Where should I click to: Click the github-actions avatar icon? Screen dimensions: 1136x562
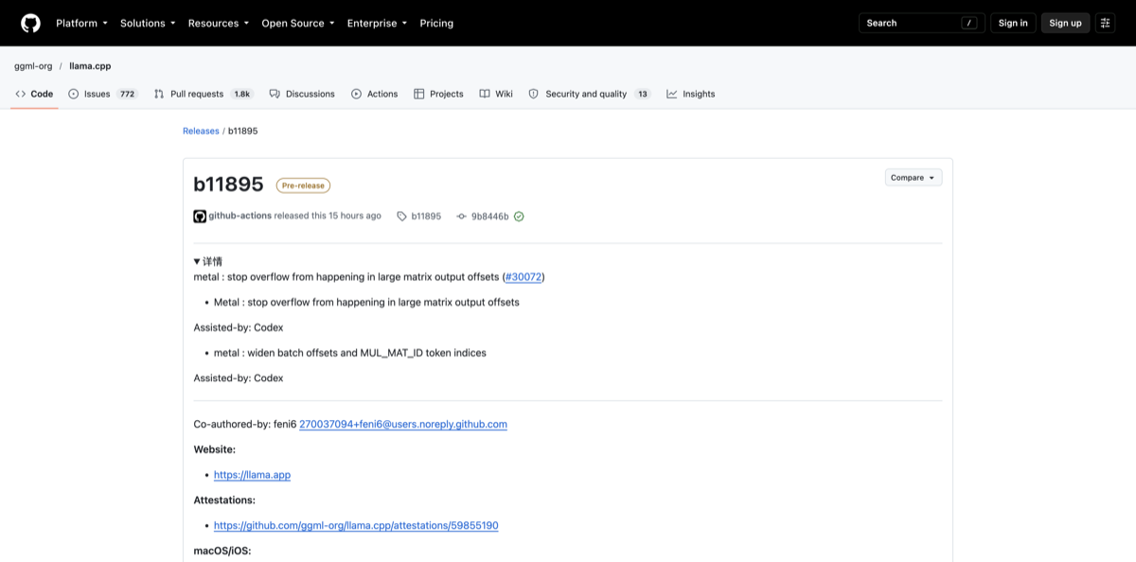tap(200, 216)
